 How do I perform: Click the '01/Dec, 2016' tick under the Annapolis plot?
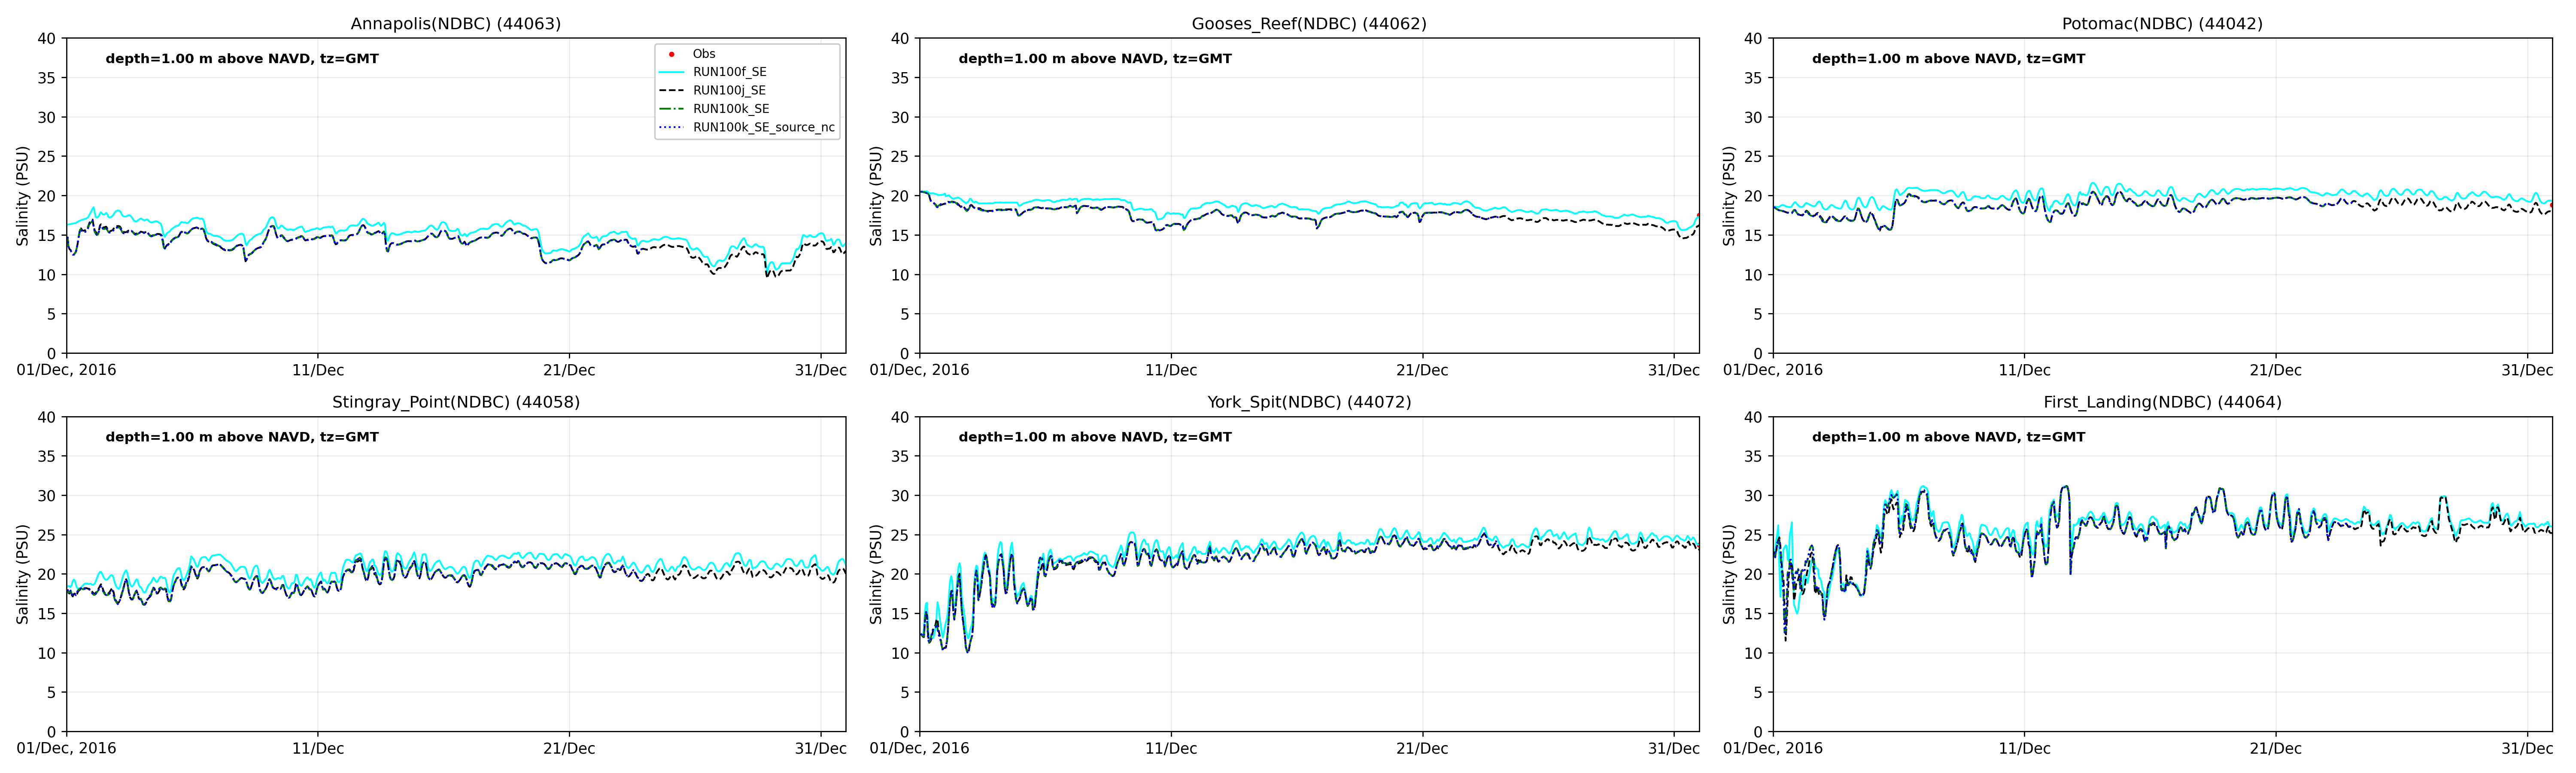67,370
